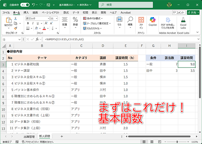The width and height of the screenshot is (202, 144).
Task: Click the red Font Color A icon
Action: (x=44, y=28)
